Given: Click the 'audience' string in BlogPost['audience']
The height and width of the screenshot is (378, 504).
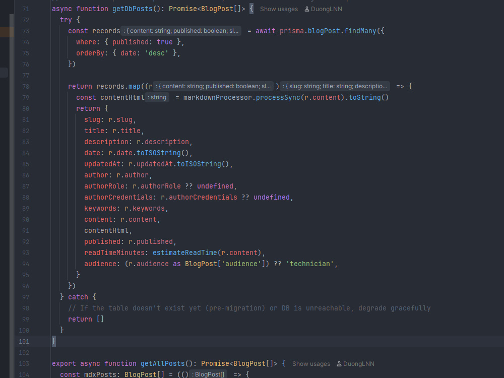Looking at the screenshot, I should [x=241, y=264].
